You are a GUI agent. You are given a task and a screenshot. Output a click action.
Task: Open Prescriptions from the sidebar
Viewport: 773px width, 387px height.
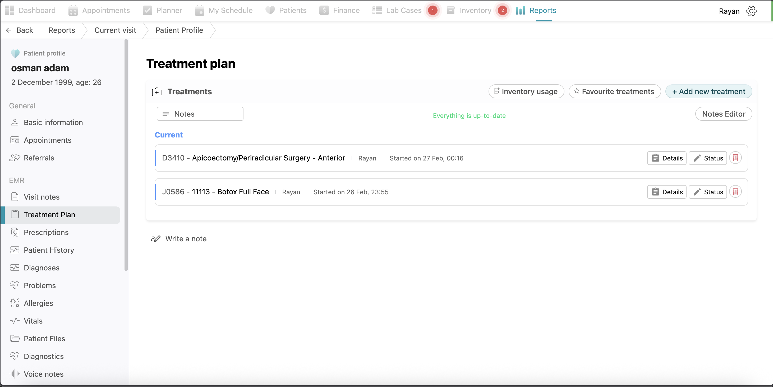[x=46, y=232]
